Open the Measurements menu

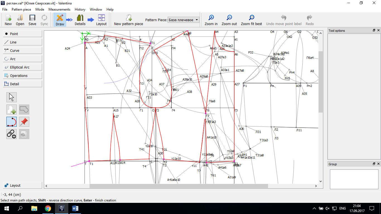[x=59, y=9]
